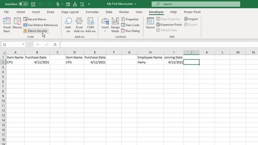Open the File menu

point(6,12)
